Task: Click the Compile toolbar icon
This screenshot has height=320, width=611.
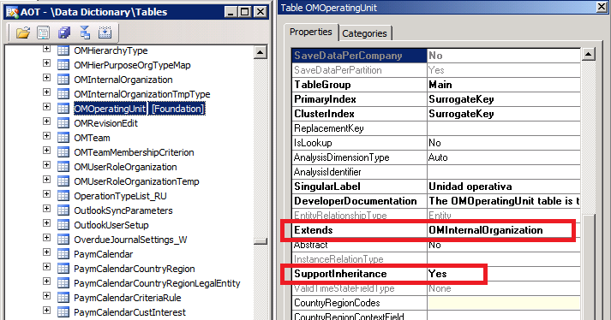Action: [85, 33]
